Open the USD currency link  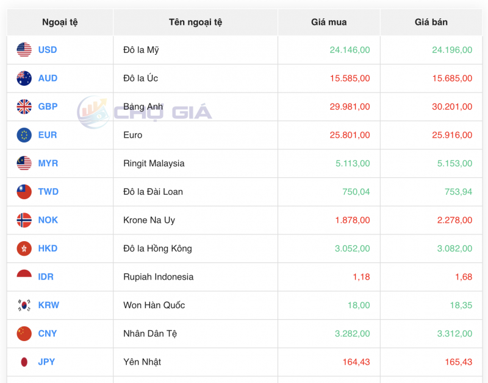(48, 50)
